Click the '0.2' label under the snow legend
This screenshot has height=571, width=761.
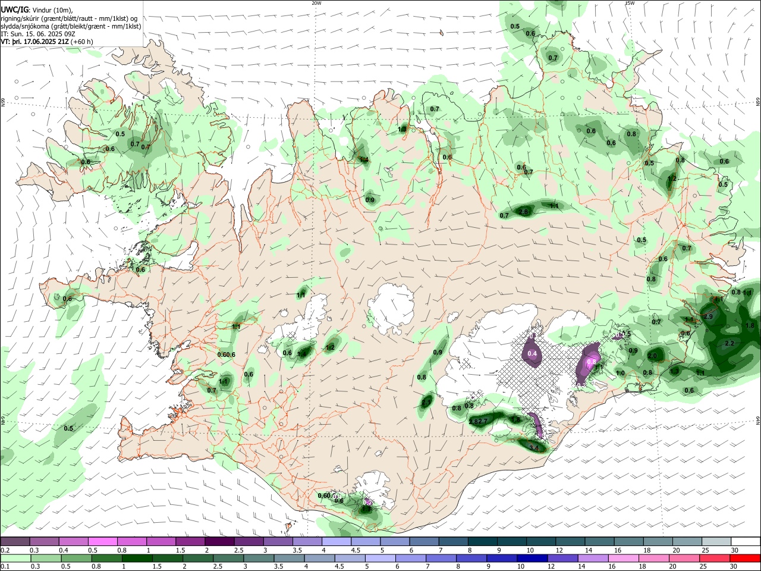tap(5, 550)
